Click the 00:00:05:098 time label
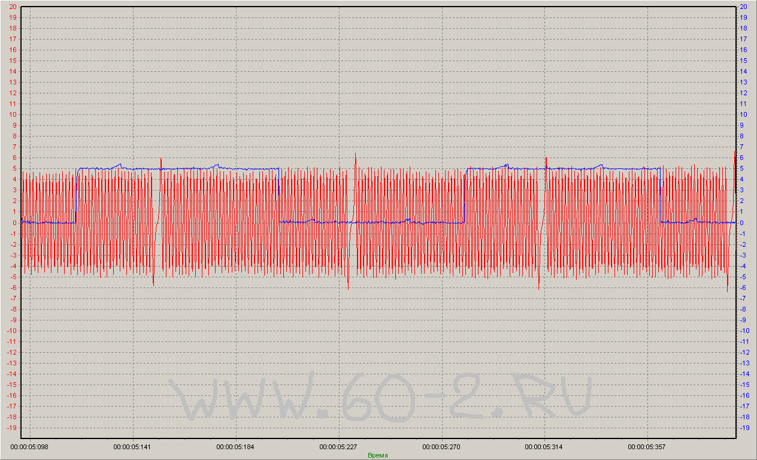Viewport: 757px width, 460px height. pos(30,447)
